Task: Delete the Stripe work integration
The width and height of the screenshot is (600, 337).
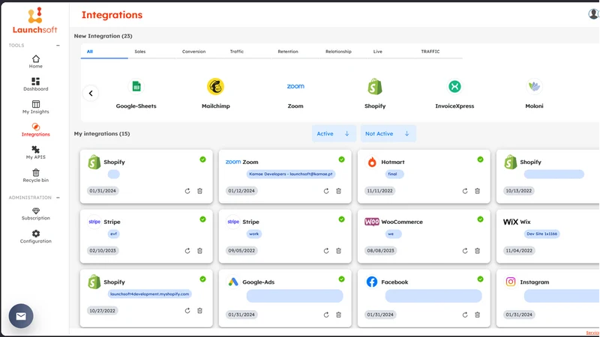Action: tap(339, 251)
